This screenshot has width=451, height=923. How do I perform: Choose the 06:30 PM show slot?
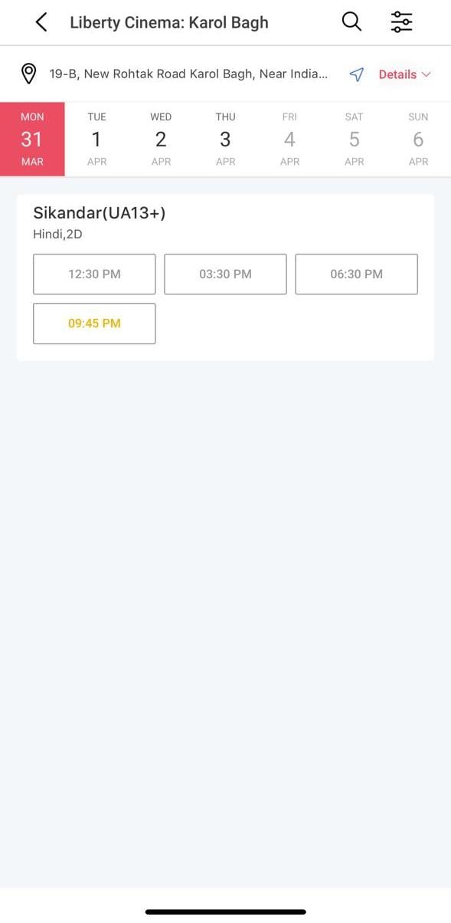[356, 274]
